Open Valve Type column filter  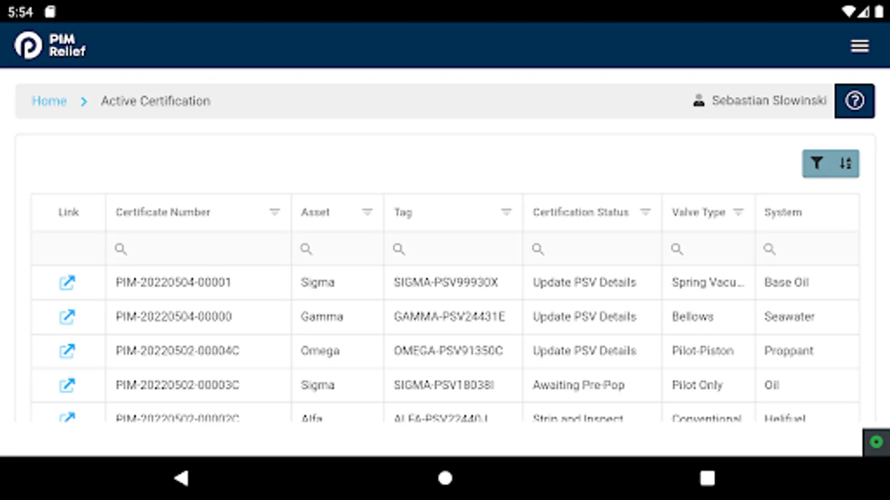point(739,212)
